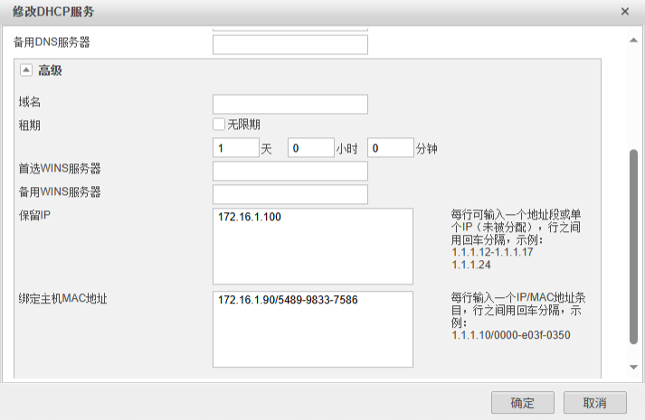645x420 pixels.
Task: Click example text 1.1.1.10/0000-e03f-0350
Action: click(x=511, y=335)
